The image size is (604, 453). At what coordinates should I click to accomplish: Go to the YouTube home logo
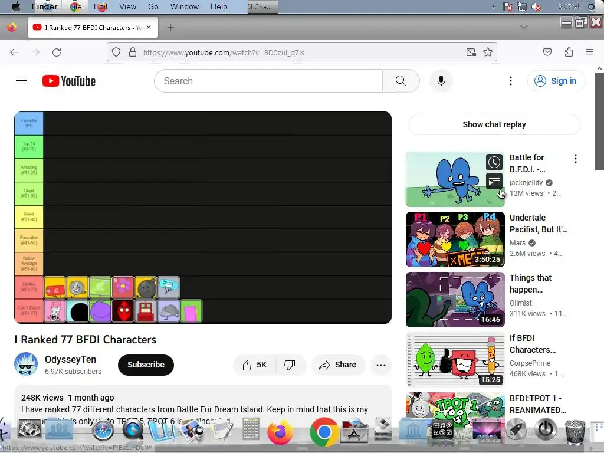[x=69, y=81]
